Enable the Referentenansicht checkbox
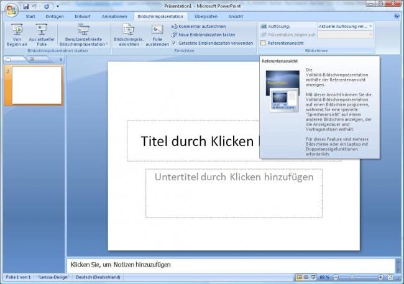This screenshot has height=284, width=404. [263, 43]
